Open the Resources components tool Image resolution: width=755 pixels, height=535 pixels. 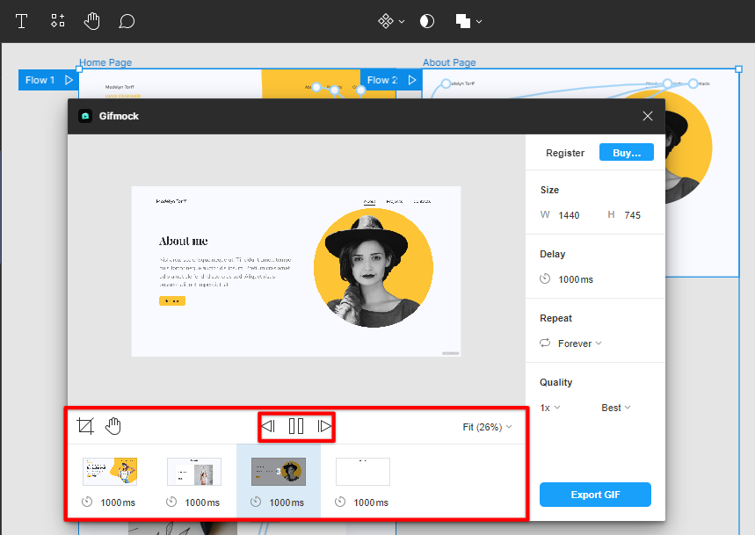point(57,20)
